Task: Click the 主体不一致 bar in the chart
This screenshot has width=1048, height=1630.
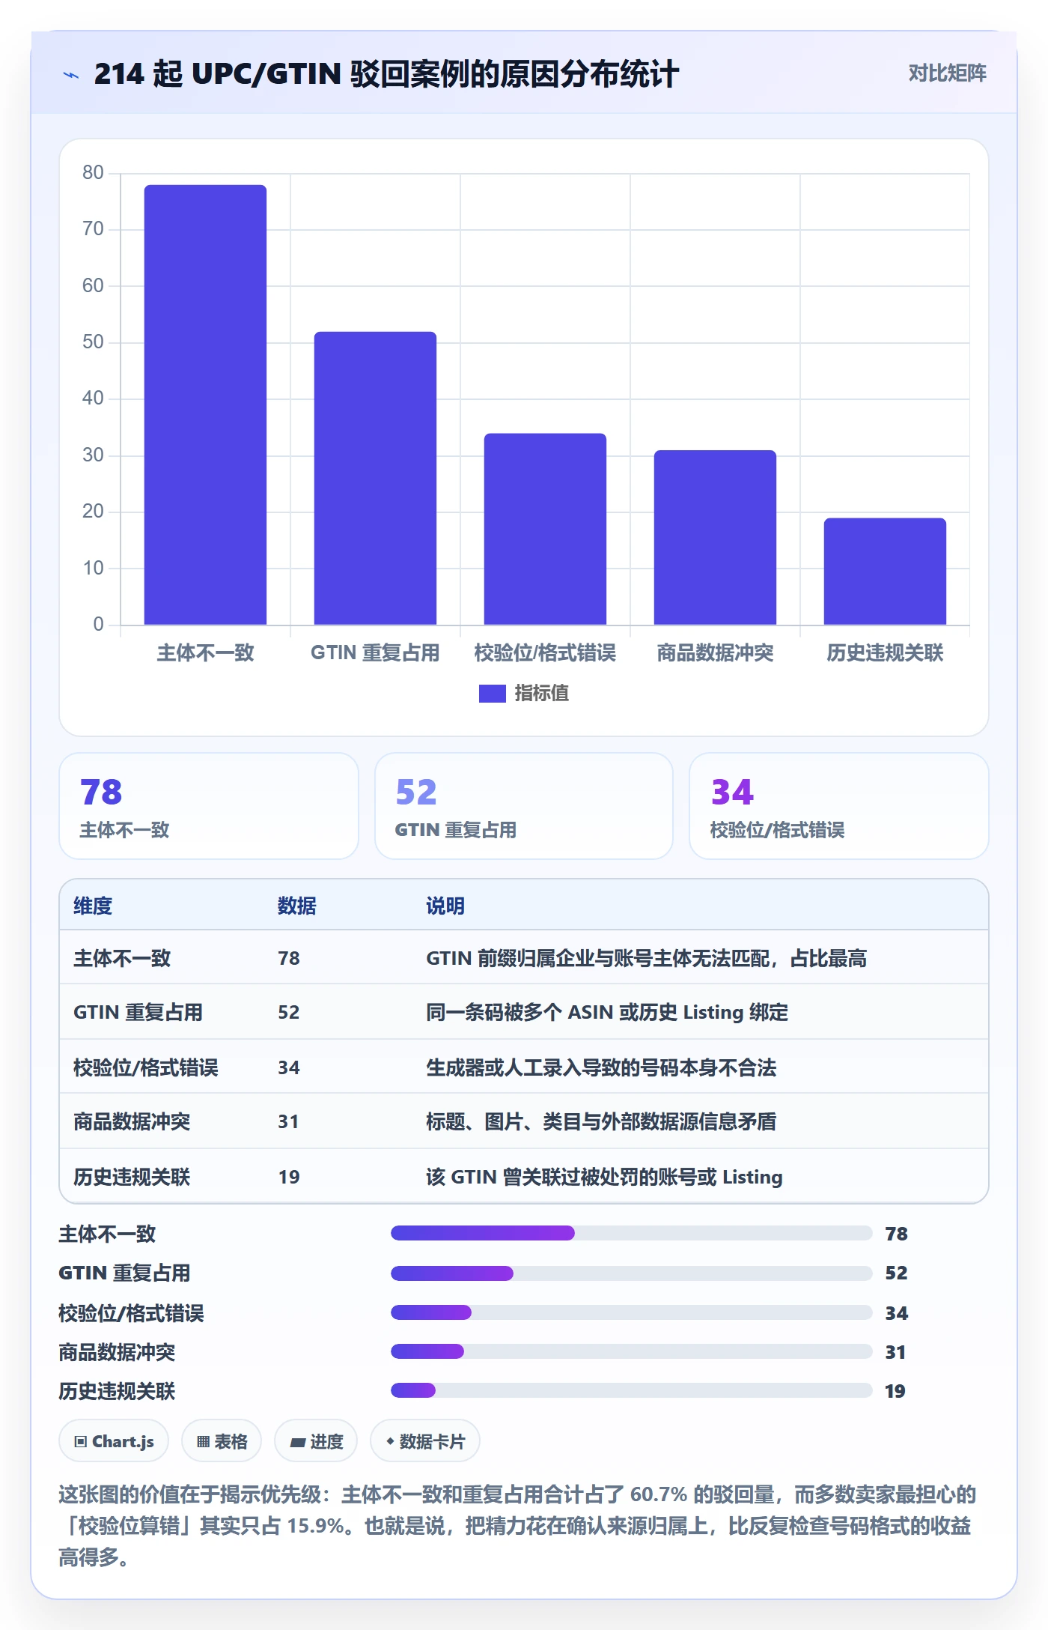Action: point(205,405)
